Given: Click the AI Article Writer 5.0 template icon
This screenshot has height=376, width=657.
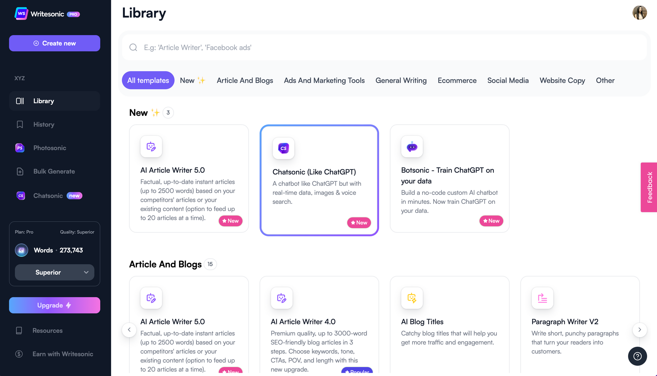Looking at the screenshot, I should [151, 146].
